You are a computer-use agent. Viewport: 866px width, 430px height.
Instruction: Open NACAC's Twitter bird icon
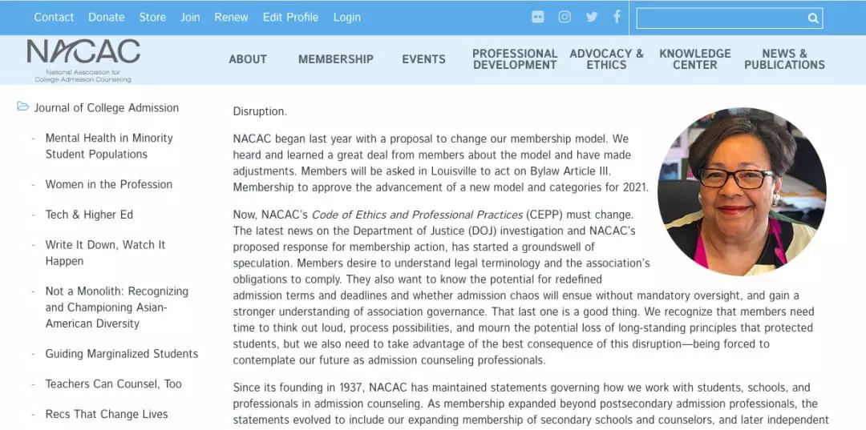tap(592, 17)
